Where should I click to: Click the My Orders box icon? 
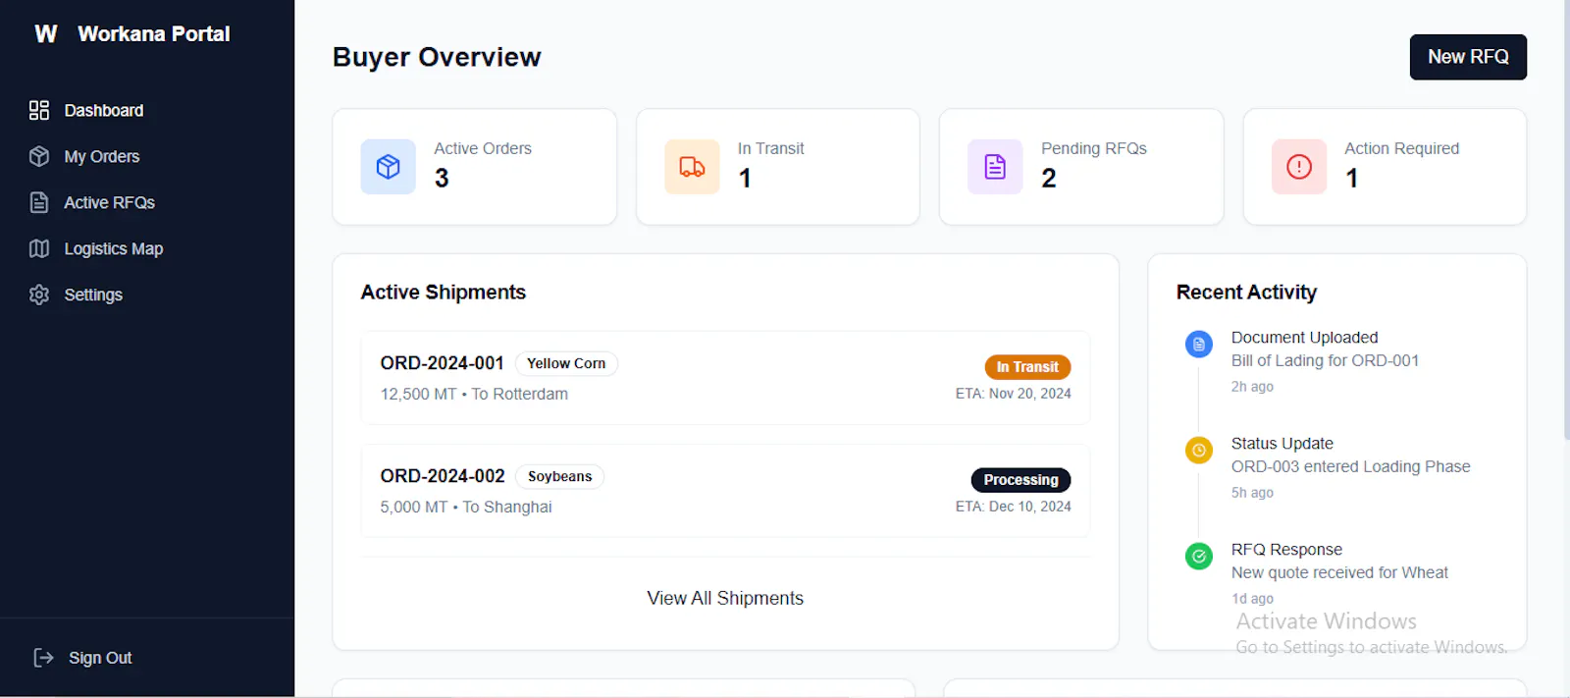(x=39, y=156)
